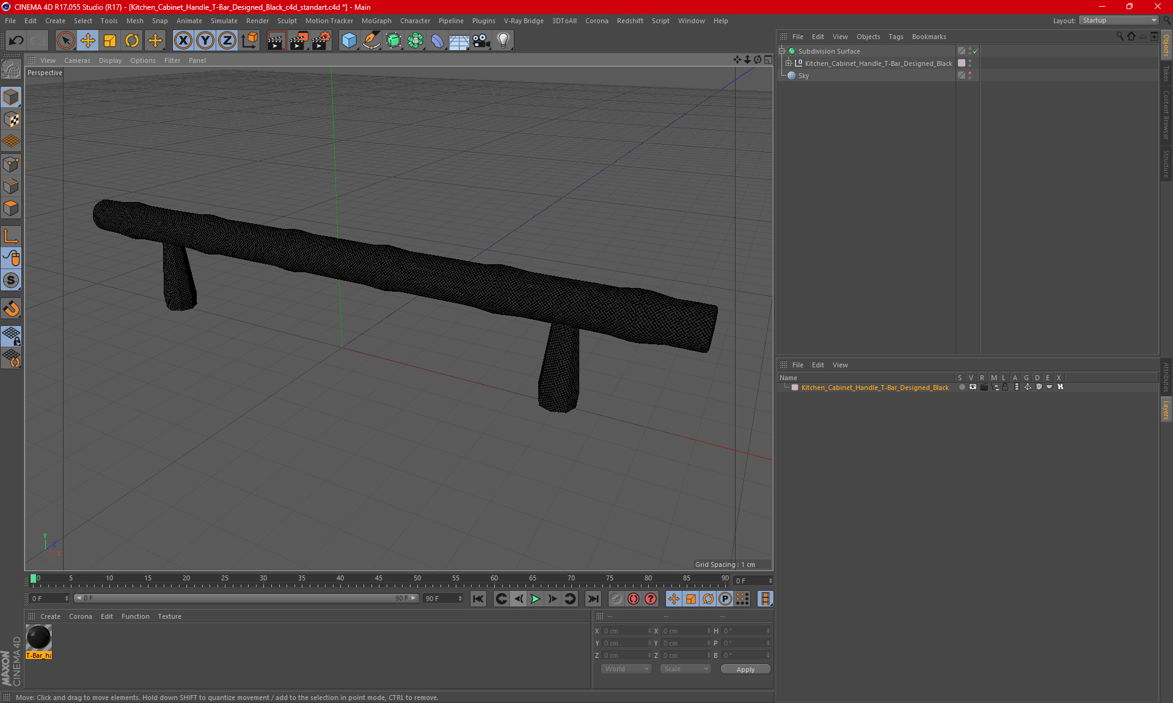Click the Camera object icon
1173x703 pixels.
pos(481,40)
